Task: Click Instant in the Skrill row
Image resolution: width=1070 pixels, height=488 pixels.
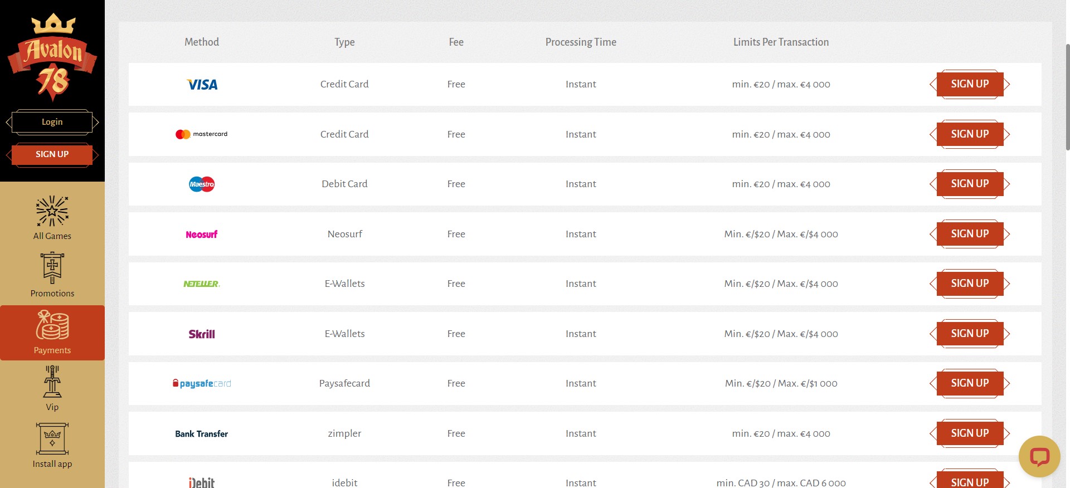Action: click(581, 334)
